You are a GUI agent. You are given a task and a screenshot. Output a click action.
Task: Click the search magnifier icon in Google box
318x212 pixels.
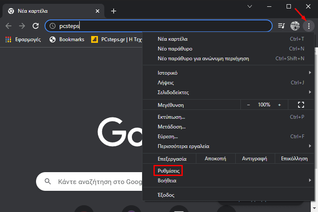pyautogui.click(x=47, y=181)
